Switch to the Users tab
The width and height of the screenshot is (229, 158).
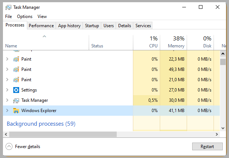[109, 26]
